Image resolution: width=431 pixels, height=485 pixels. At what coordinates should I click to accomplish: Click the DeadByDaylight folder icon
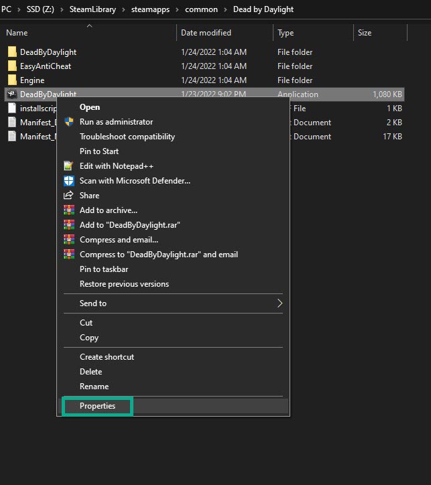[x=12, y=52]
